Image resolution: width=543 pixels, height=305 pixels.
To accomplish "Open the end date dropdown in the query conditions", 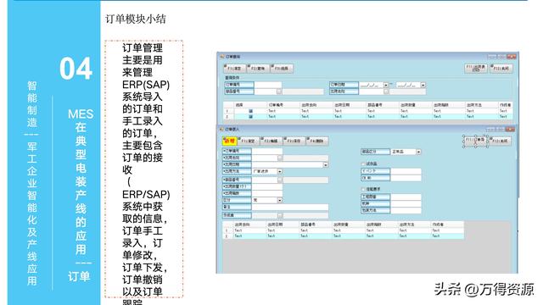I will (423, 85).
